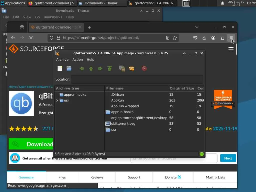Open Help menu in xarchiver
256x192 pixels.
coord(90,59)
